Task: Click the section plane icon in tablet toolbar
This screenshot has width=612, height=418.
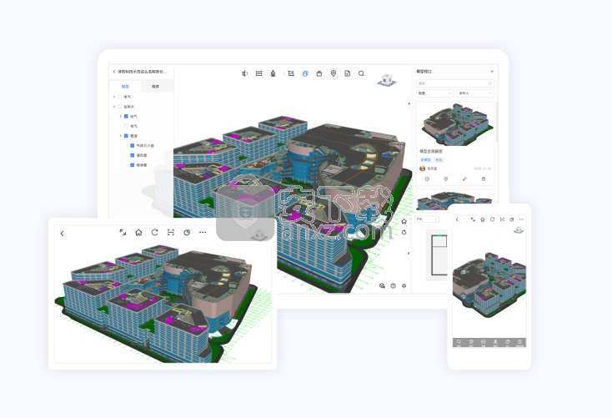Action: pyautogui.click(x=171, y=233)
